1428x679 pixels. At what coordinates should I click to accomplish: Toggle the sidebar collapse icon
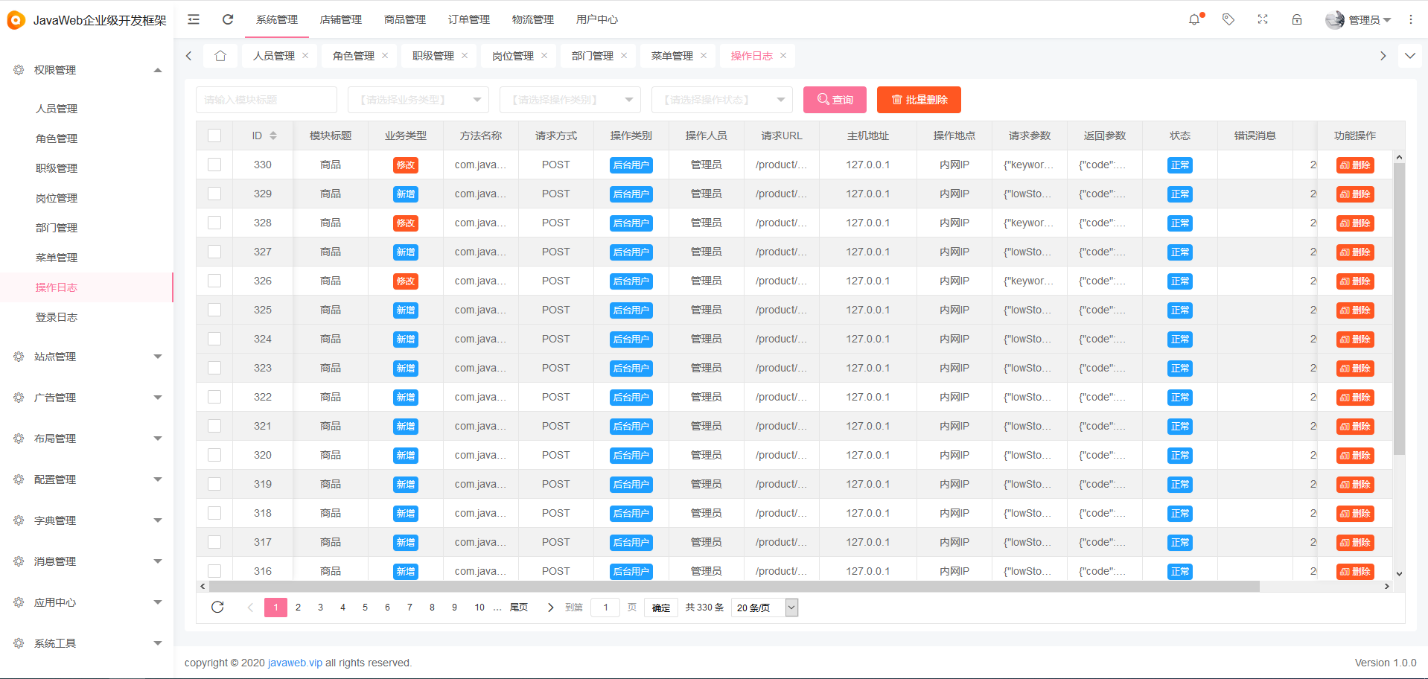(193, 19)
